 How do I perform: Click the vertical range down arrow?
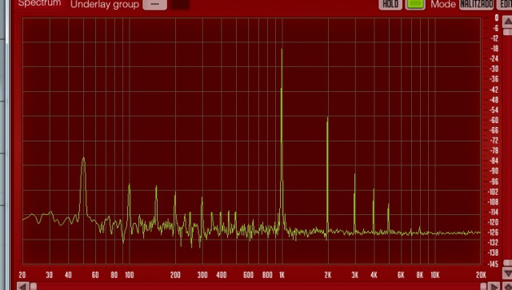point(507,272)
